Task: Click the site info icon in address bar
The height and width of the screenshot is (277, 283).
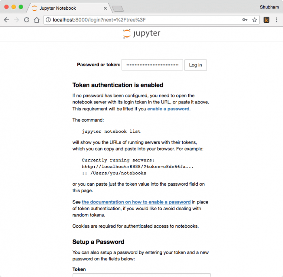Action: pos(48,20)
